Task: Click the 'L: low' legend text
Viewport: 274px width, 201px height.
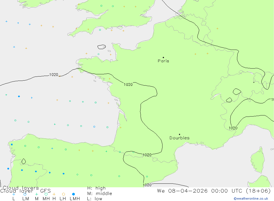Action: pyautogui.click(x=95, y=199)
